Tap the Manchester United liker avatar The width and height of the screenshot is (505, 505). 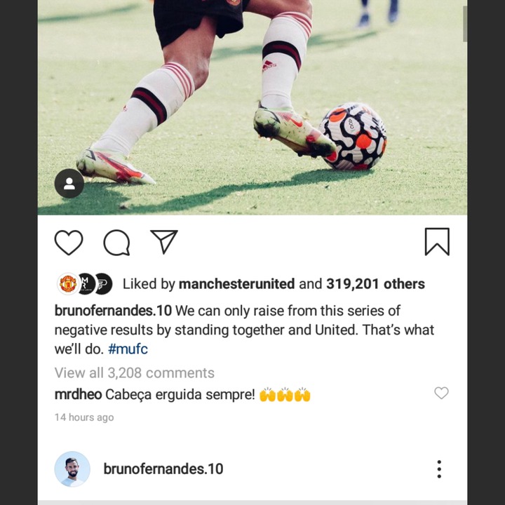coord(68,284)
